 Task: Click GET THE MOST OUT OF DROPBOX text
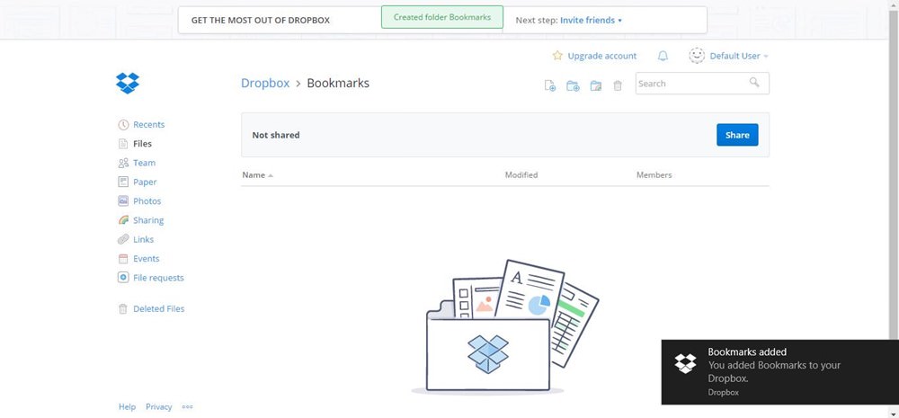(261, 20)
